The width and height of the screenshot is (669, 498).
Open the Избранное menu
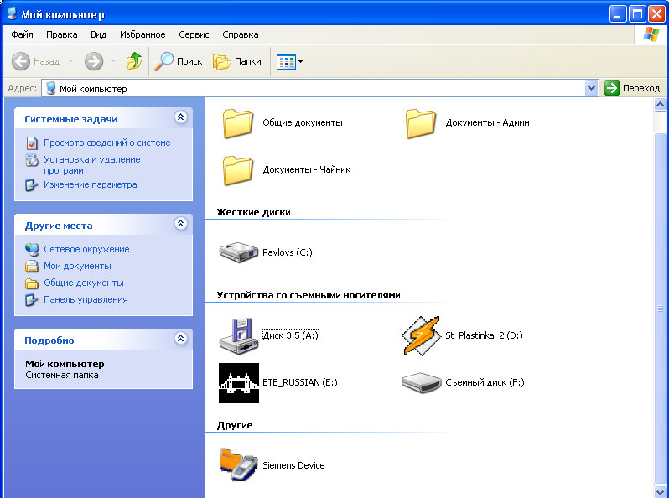(143, 34)
